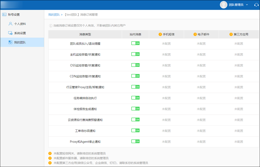Click the 消息类型 column header
260x167 pixels.
[85, 34]
